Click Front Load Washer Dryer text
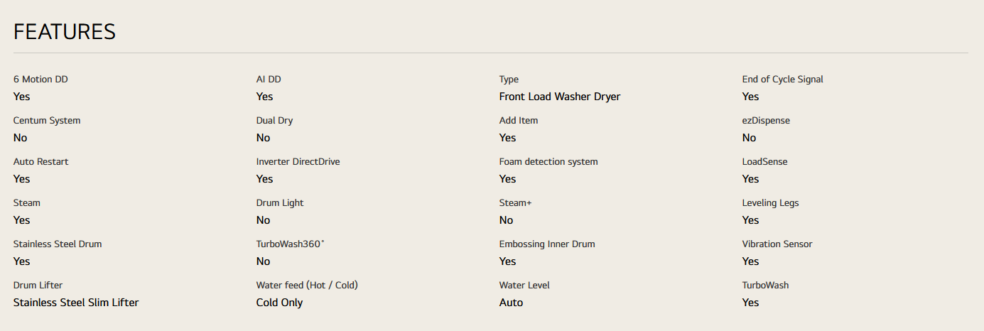 [x=560, y=97]
